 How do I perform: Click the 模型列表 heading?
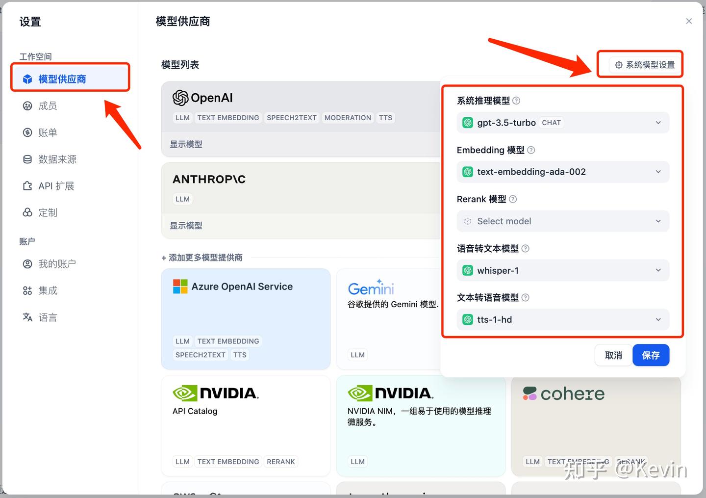(x=180, y=65)
